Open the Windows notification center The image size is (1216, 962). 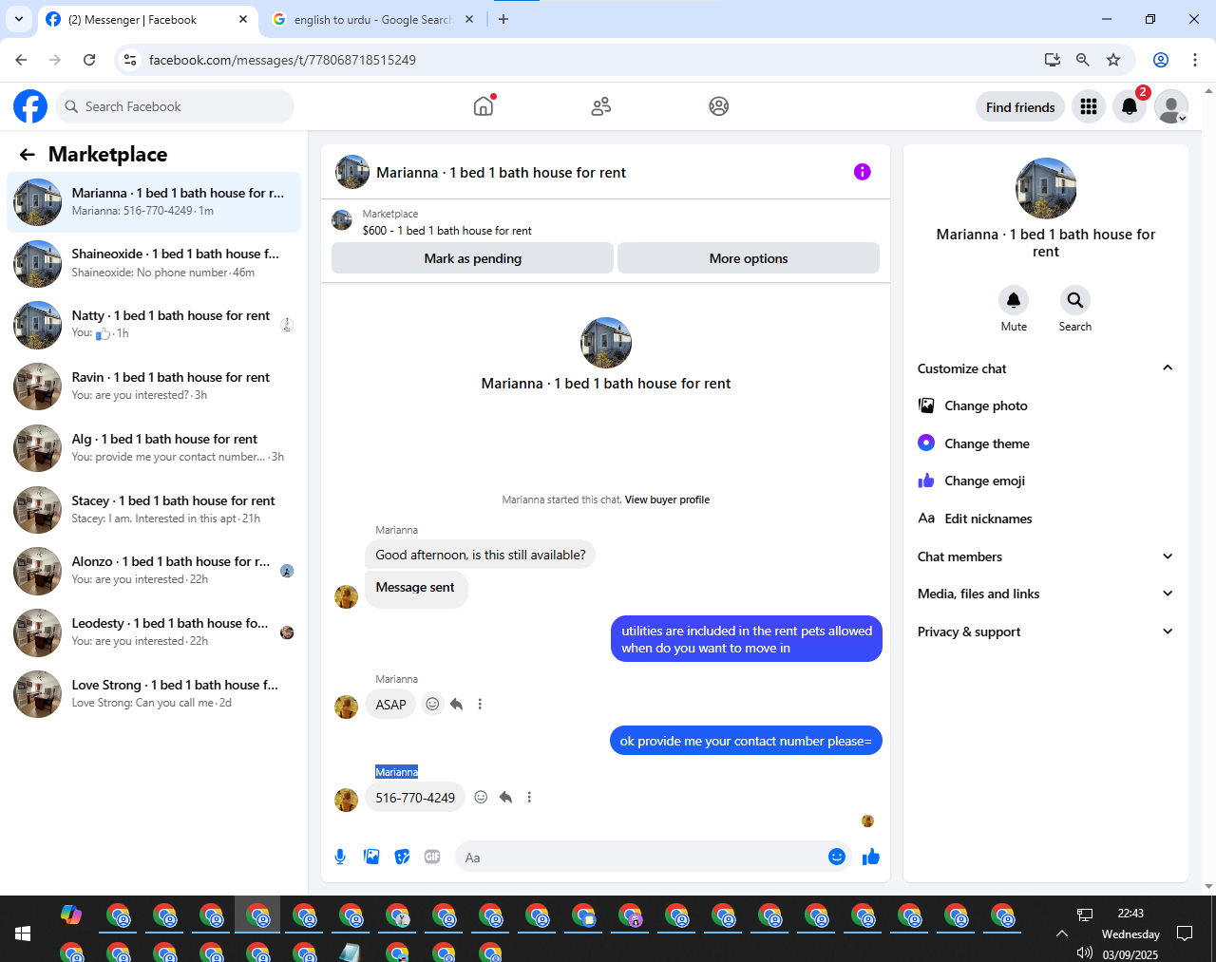pyautogui.click(x=1185, y=934)
